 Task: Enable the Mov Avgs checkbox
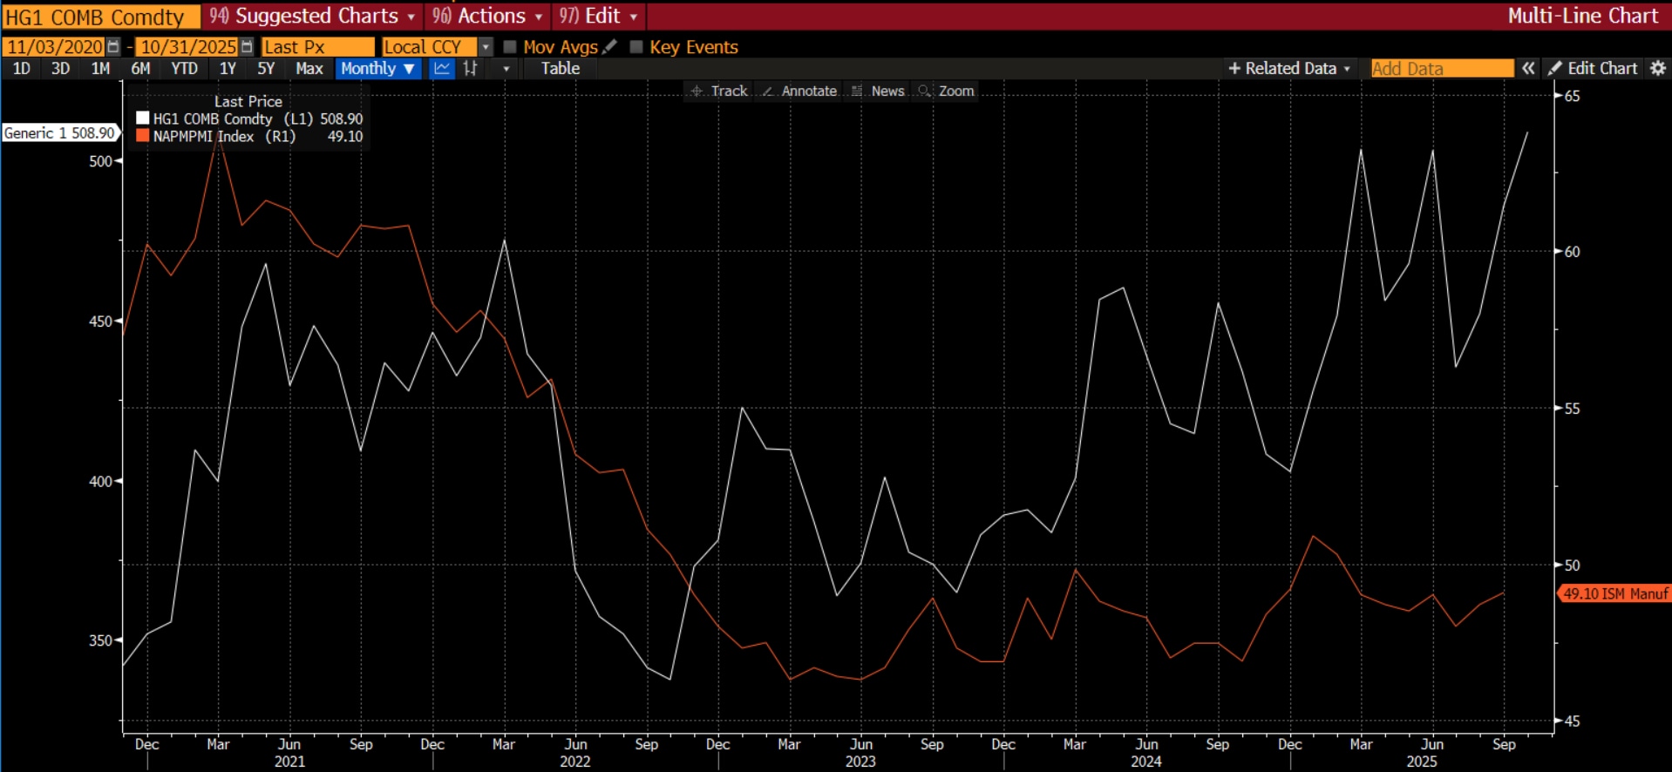tap(510, 47)
